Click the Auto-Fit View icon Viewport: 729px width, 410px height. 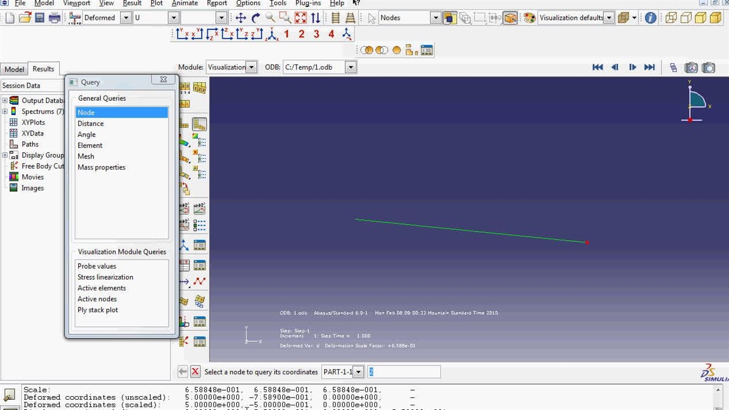click(300, 18)
